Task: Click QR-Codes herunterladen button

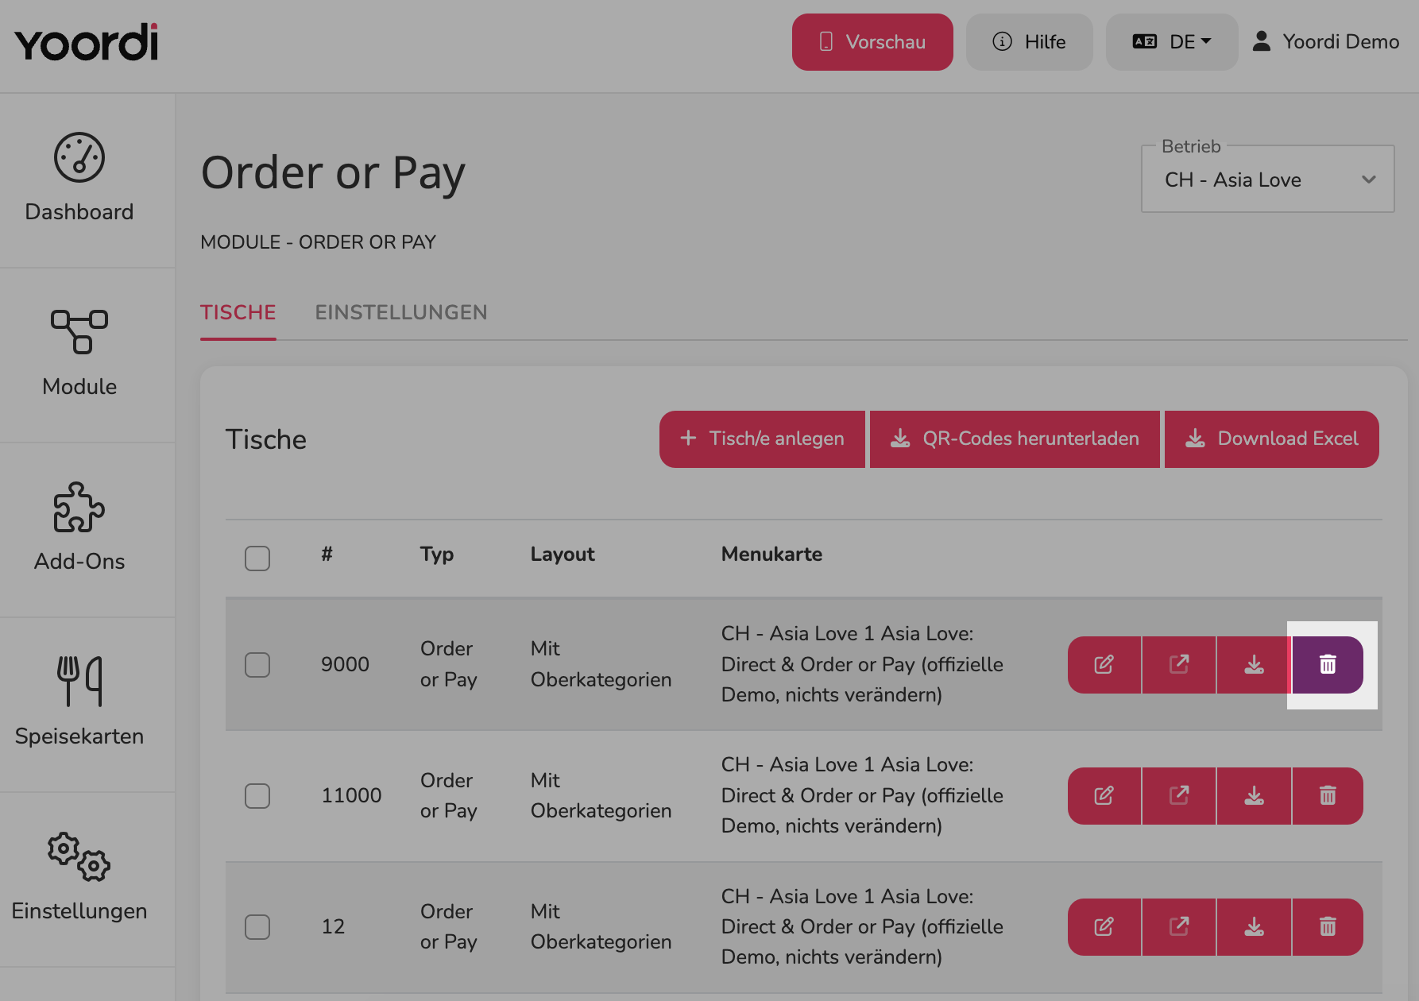Action: pos(1015,439)
